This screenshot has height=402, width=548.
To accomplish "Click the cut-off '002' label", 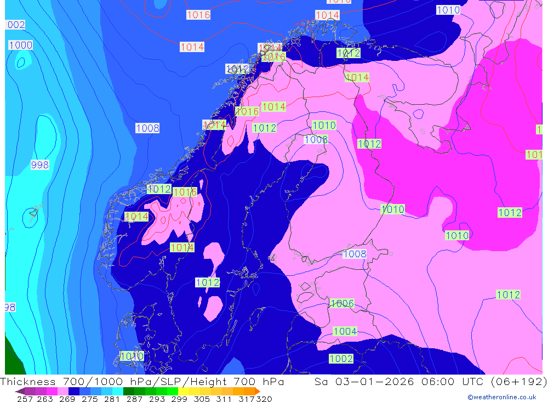I will click(16, 25).
